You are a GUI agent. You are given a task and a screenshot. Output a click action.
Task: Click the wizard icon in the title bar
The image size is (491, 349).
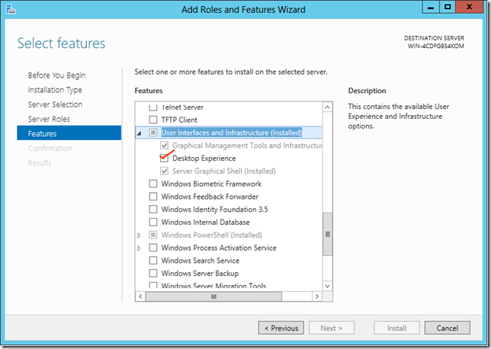click(x=11, y=9)
